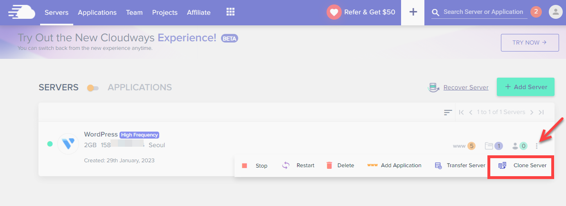Choose Clone Server from menu
The height and width of the screenshot is (206, 566).
pos(522,166)
